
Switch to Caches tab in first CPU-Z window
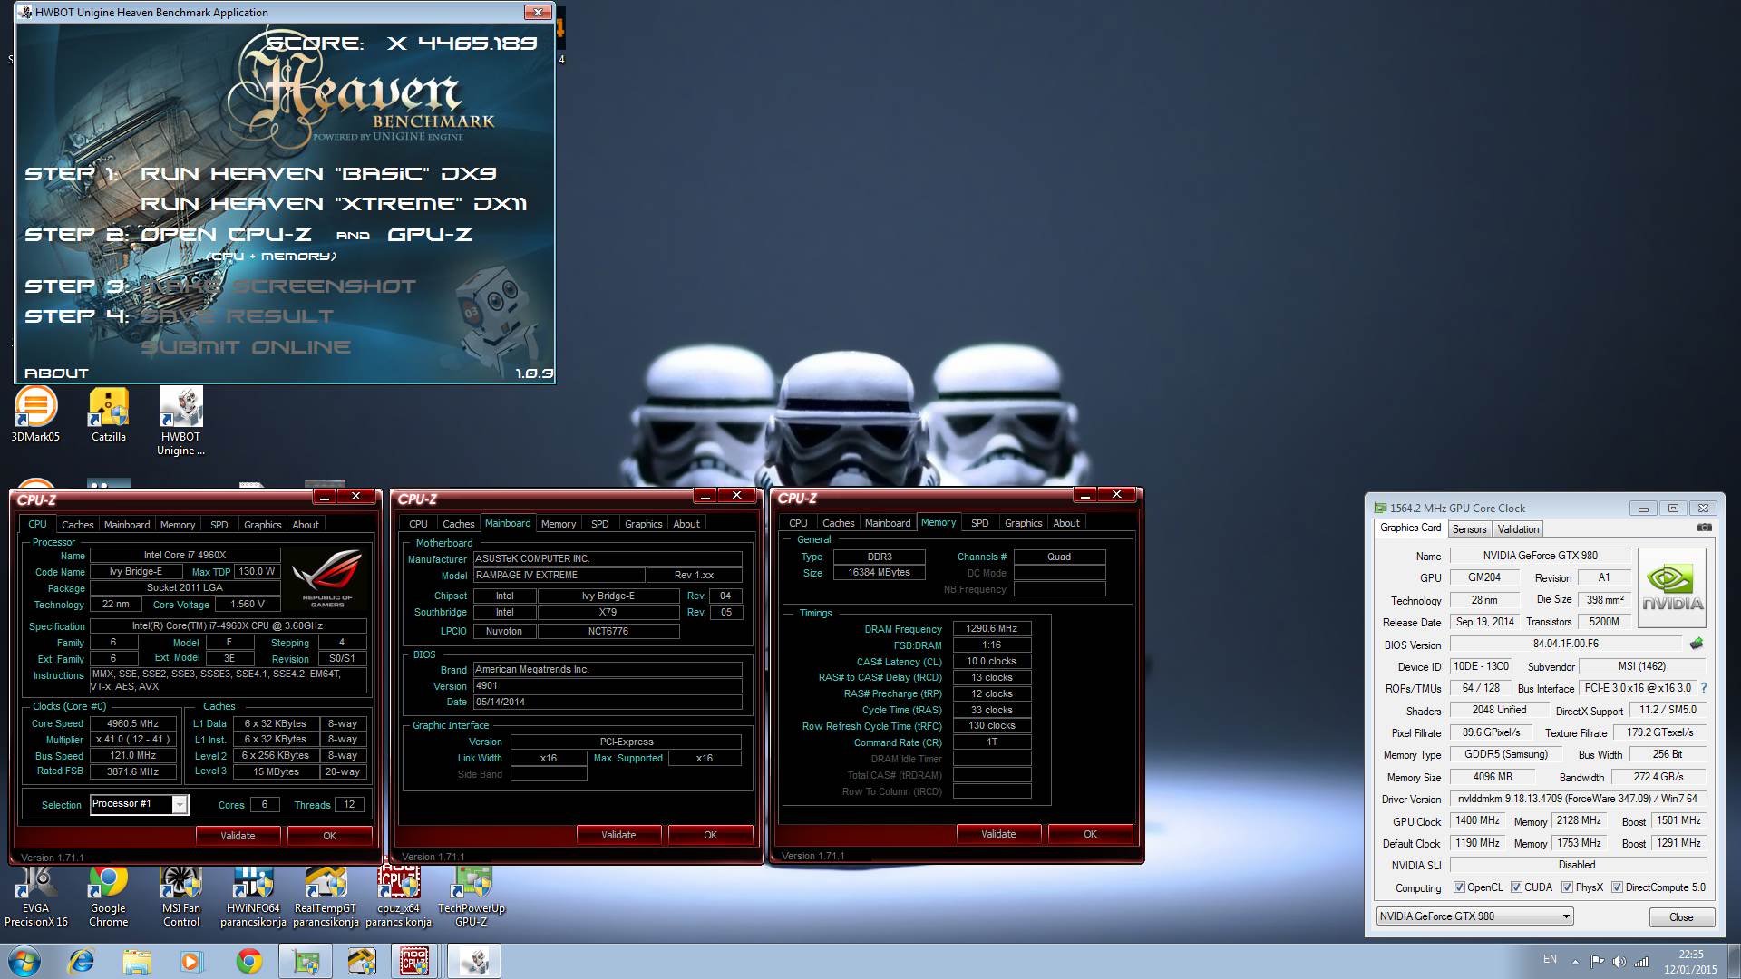(77, 525)
